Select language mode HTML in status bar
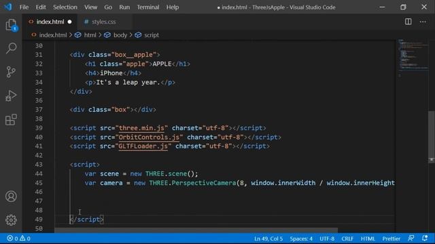This screenshot has height=244, width=435. (368, 238)
